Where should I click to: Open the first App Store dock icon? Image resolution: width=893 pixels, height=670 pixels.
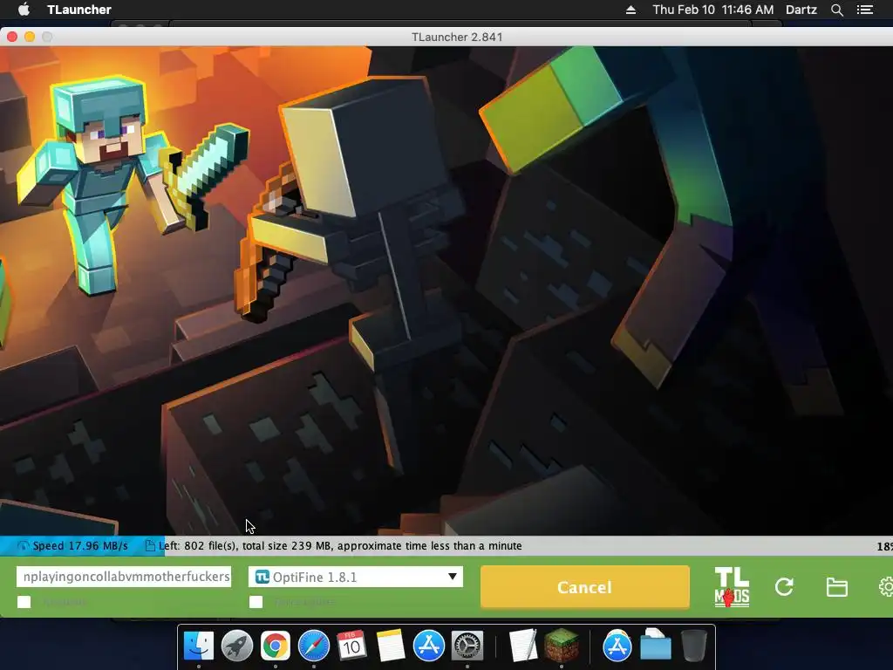(x=428, y=646)
